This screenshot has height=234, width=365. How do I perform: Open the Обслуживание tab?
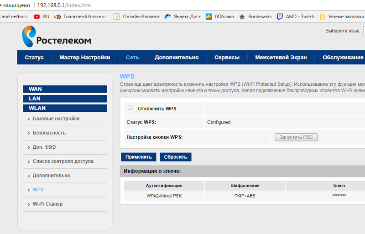343,57
